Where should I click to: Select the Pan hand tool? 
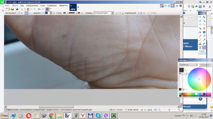click(x=204, y=28)
